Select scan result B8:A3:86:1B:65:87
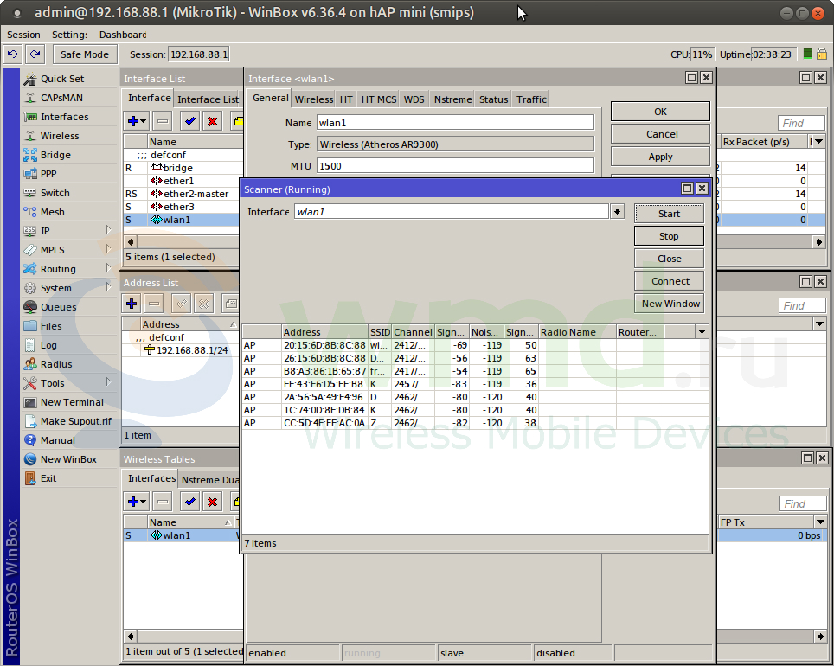This screenshot has width=834, height=666. point(475,371)
